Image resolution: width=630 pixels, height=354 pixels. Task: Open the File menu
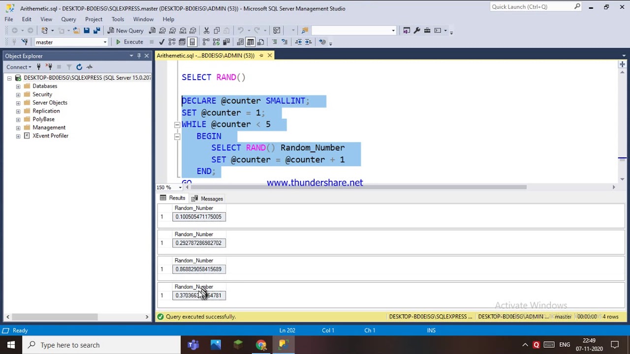coord(9,19)
